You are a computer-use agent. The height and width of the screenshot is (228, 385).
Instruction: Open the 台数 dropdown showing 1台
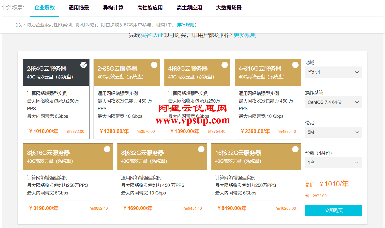point(333,162)
